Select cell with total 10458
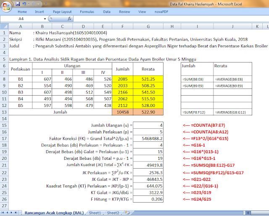 click(x=122, y=112)
